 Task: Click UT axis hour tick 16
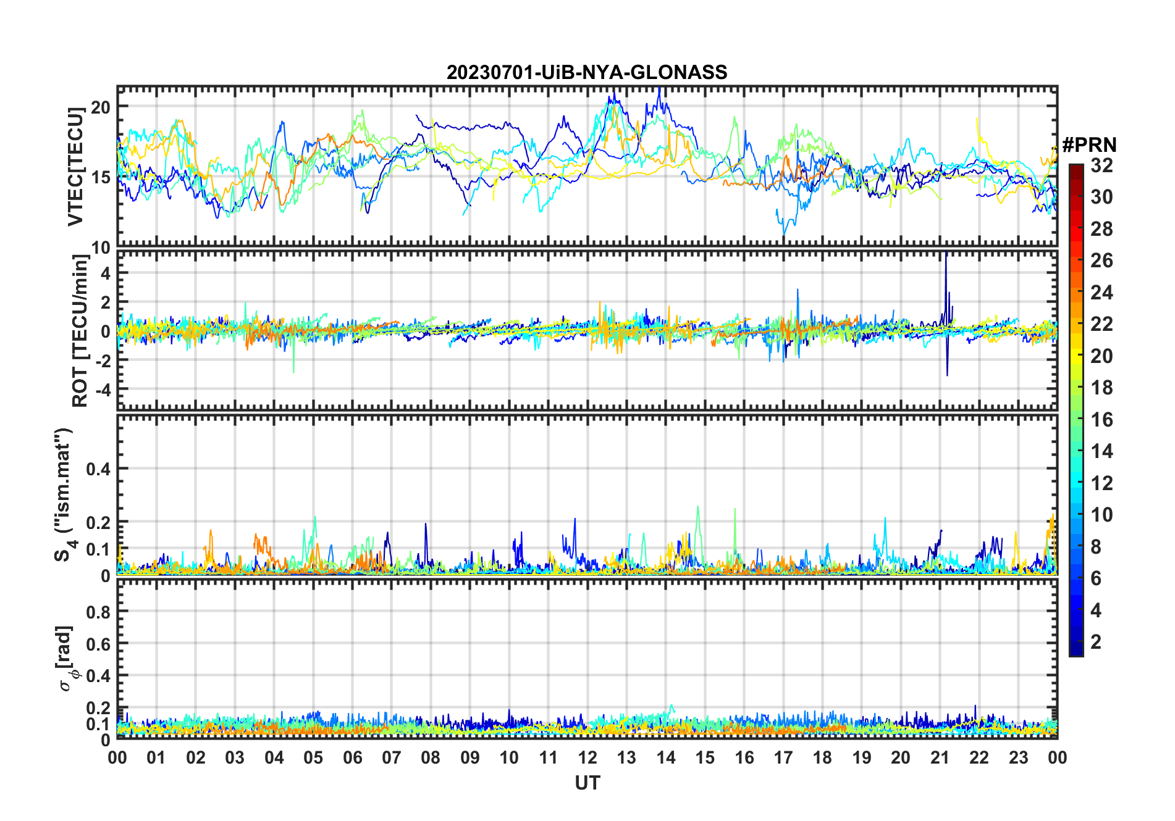click(744, 757)
